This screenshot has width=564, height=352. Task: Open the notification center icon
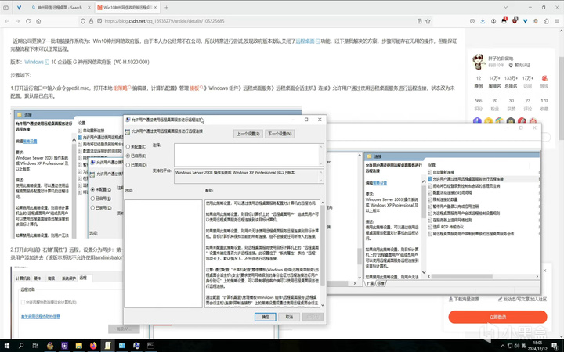point(555,346)
